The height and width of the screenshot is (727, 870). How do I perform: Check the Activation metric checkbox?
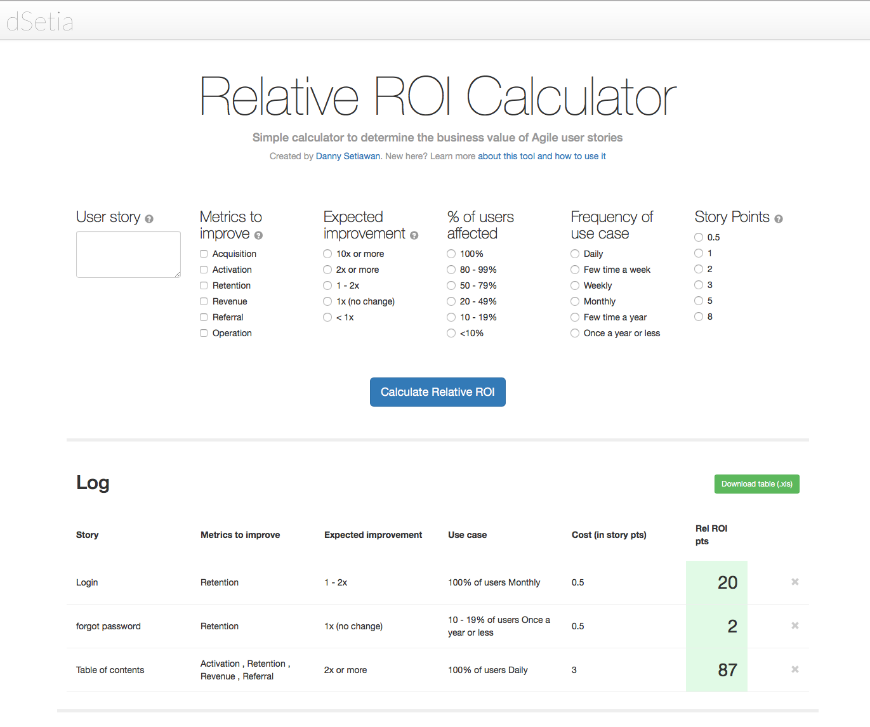[204, 270]
